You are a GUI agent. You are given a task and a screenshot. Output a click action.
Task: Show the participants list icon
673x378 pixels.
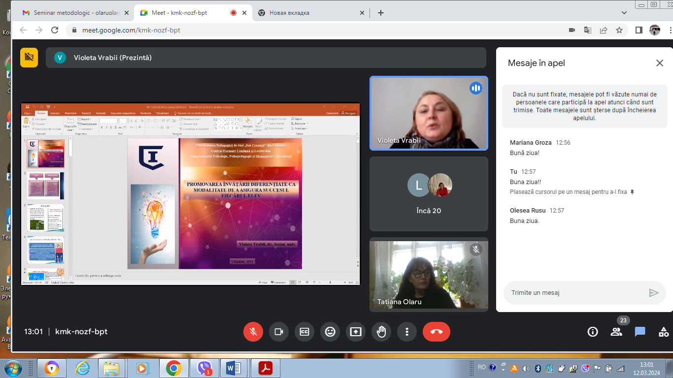tap(616, 332)
